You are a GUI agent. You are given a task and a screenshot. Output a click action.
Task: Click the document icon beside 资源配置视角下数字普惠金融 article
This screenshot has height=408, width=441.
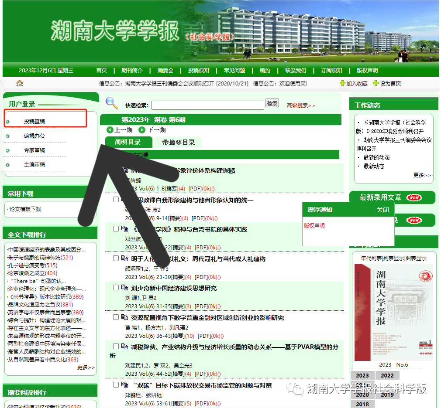pyautogui.click(x=124, y=317)
